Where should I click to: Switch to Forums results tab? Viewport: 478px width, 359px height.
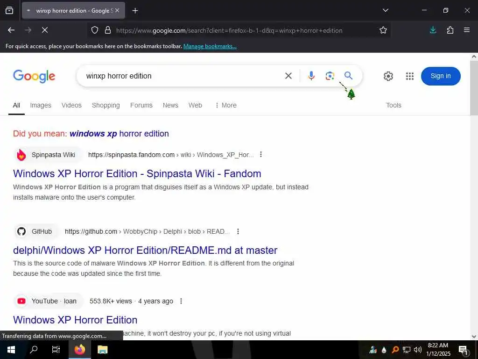(141, 105)
